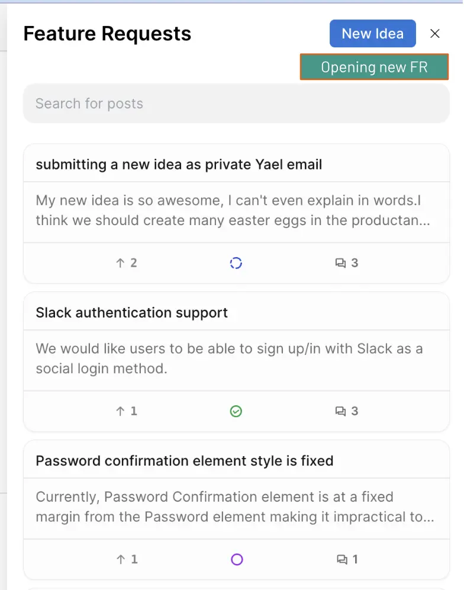The height and width of the screenshot is (590, 464).
Task: Click the green completed check on Slack post
Action: click(x=236, y=411)
